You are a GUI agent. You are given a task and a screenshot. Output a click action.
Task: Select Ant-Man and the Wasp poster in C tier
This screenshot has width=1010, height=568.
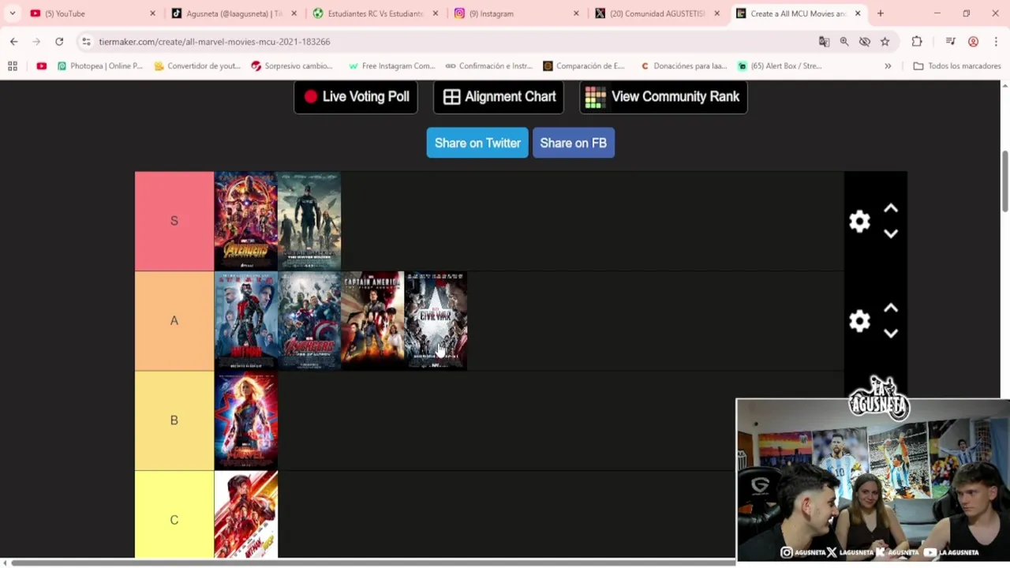[x=245, y=515]
